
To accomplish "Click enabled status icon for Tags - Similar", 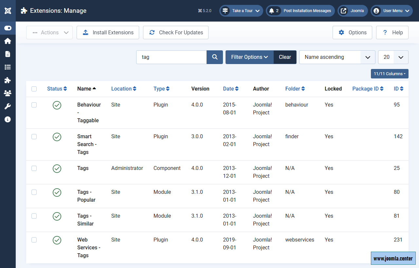I will pos(57,216).
